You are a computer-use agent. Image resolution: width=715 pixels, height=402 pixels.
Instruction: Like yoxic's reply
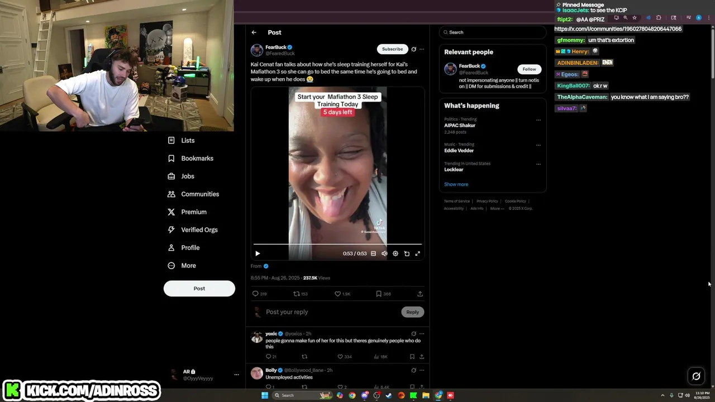(x=344, y=357)
